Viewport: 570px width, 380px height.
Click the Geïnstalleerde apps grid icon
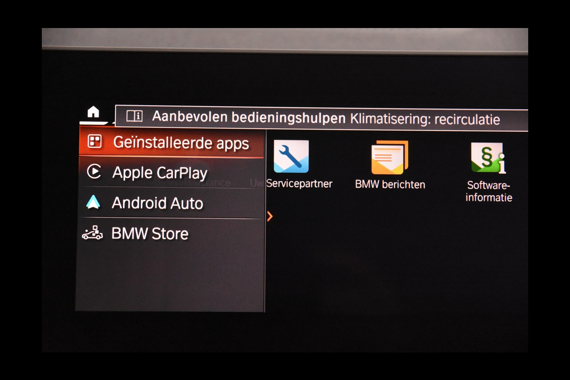pos(95,142)
